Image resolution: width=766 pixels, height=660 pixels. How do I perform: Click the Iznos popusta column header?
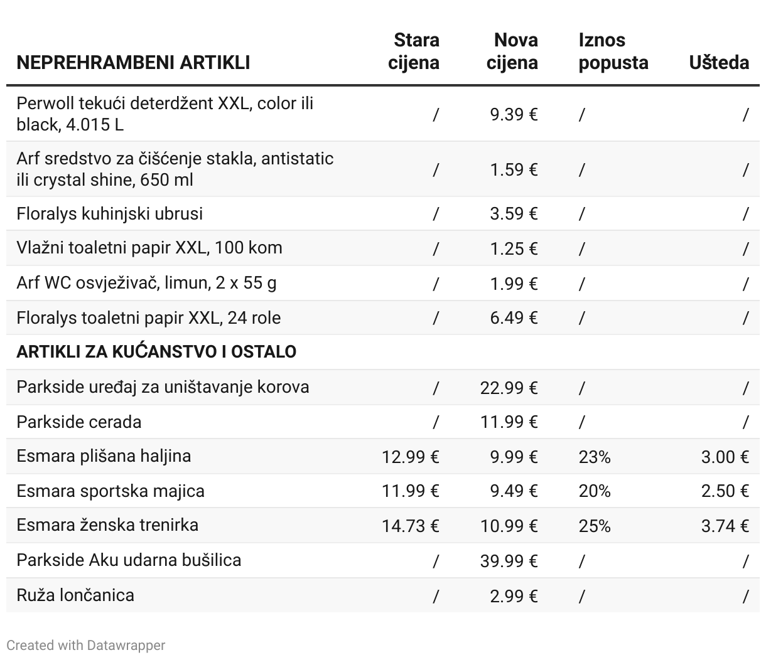pyautogui.click(x=613, y=51)
